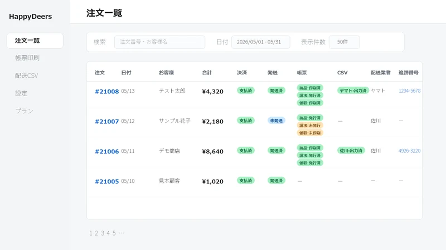The width and height of the screenshot is (446, 250).
Task: Click the 納品:発行済 badge for order #21007
Action: (x=310, y=118)
